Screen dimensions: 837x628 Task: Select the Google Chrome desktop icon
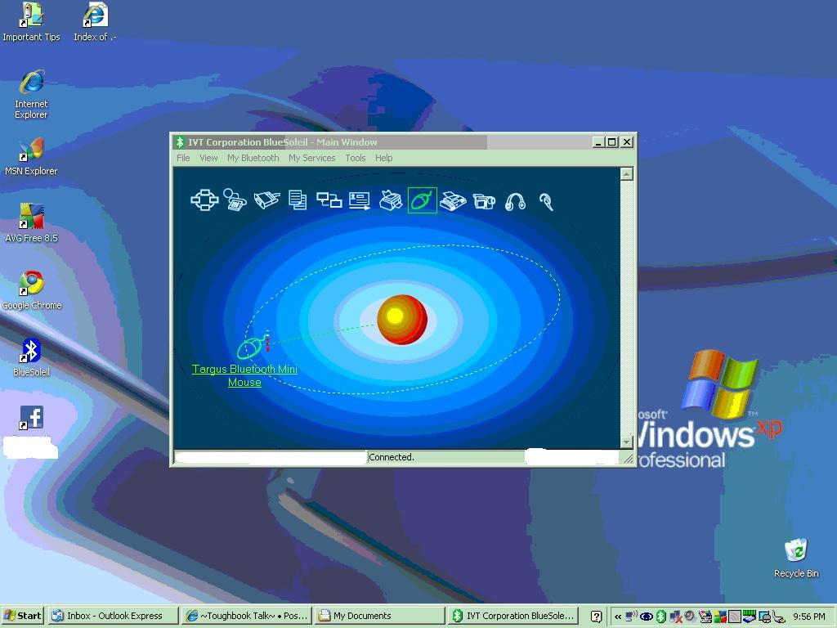pos(31,291)
